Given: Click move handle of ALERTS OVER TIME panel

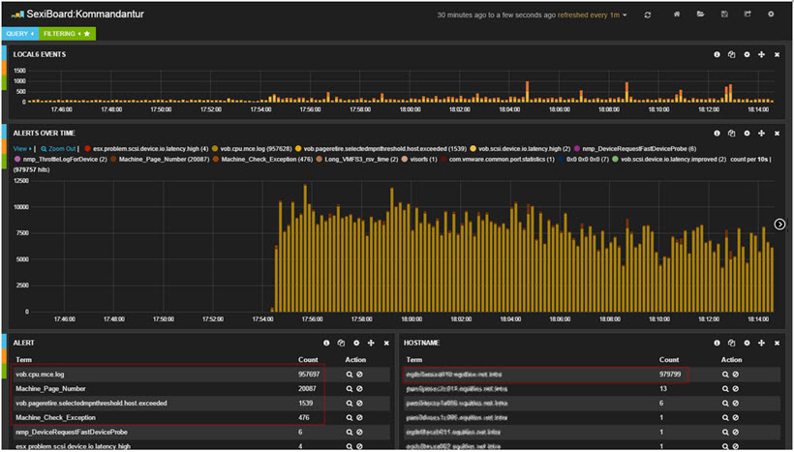Looking at the screenshot, I should (x=762, y=134).
